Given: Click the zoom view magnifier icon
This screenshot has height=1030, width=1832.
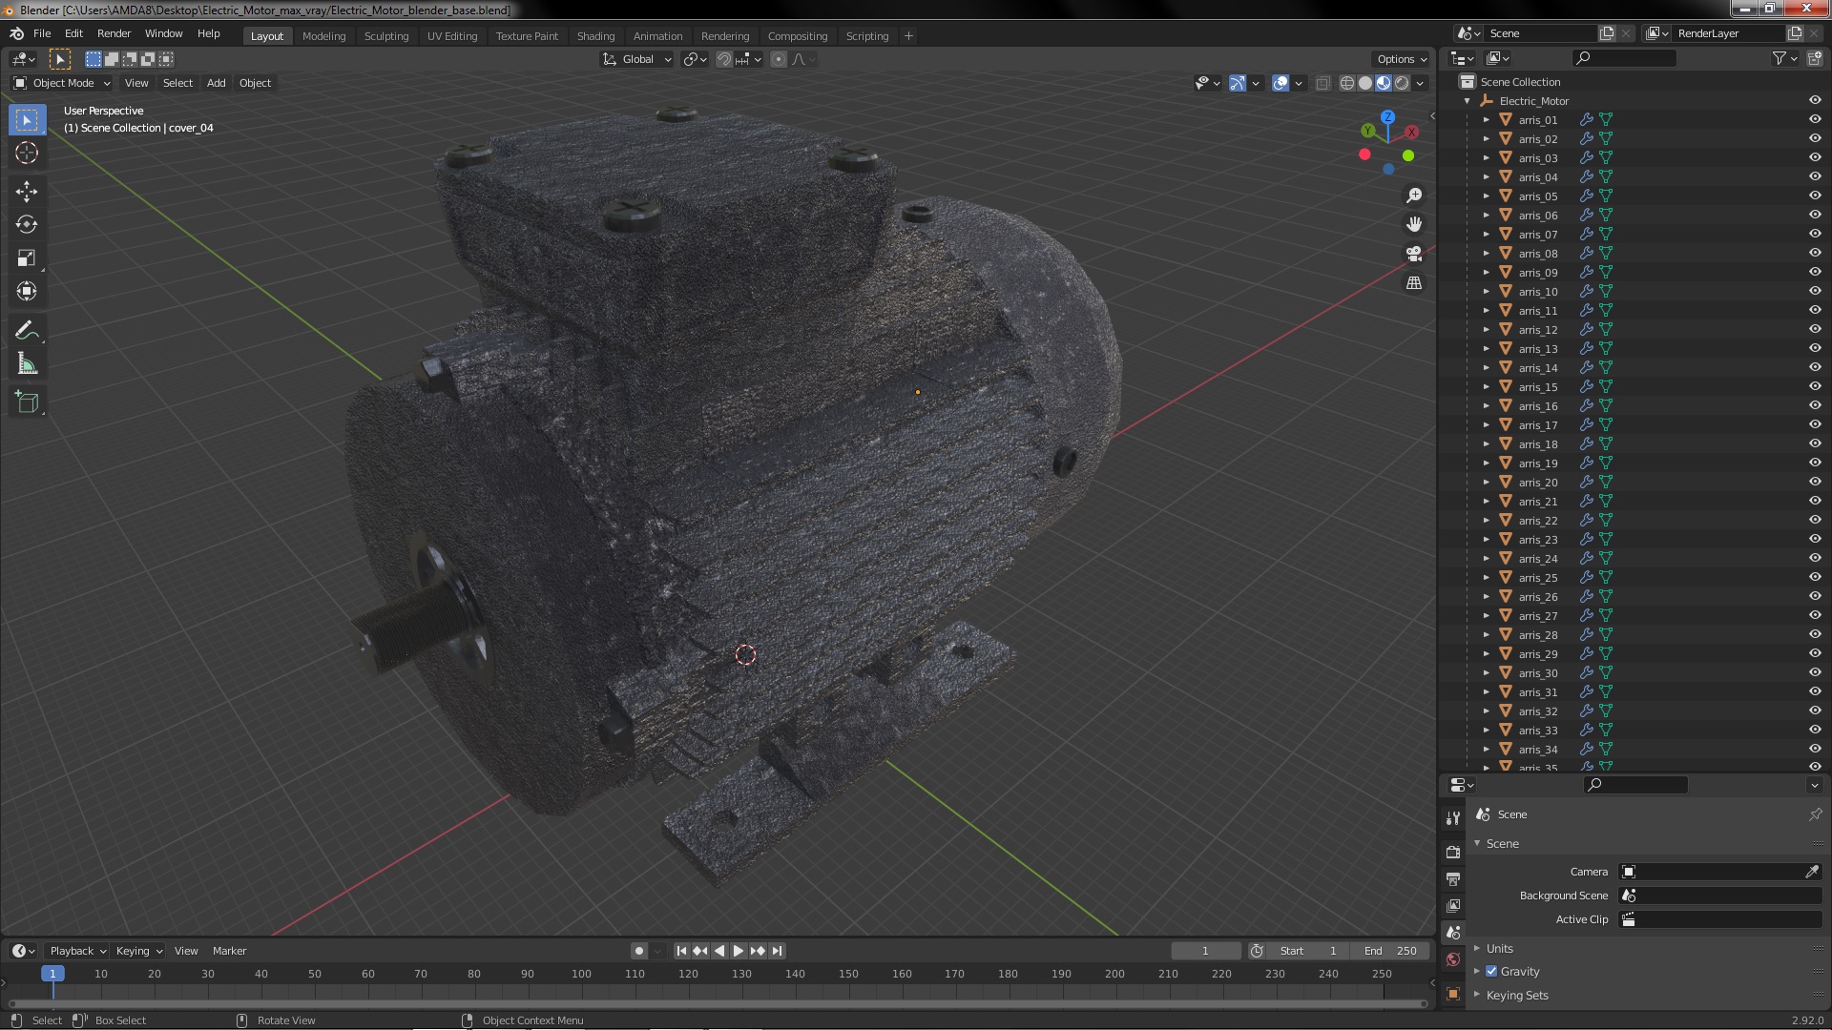Looking at the screenshot, I should tap(1414, 196).
